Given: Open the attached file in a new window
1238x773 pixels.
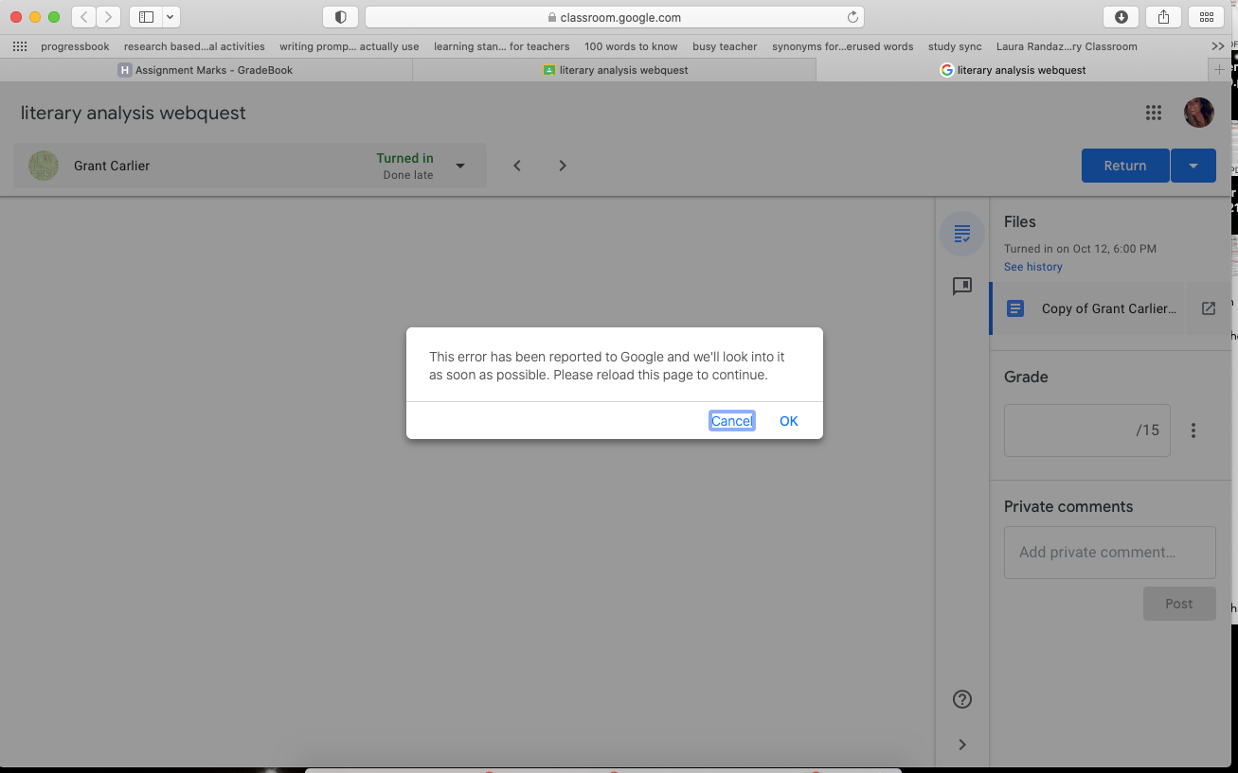Looking at the screenshot, I should pyautogui.click(x=1209, y=308).
